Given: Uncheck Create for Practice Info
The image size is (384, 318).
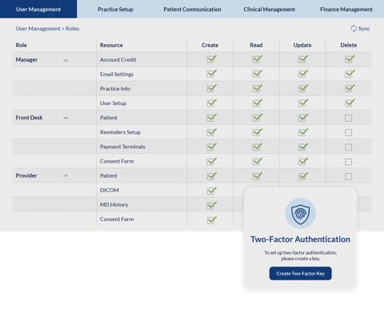Looking at the screenshot, I should (x=211, y=88).
